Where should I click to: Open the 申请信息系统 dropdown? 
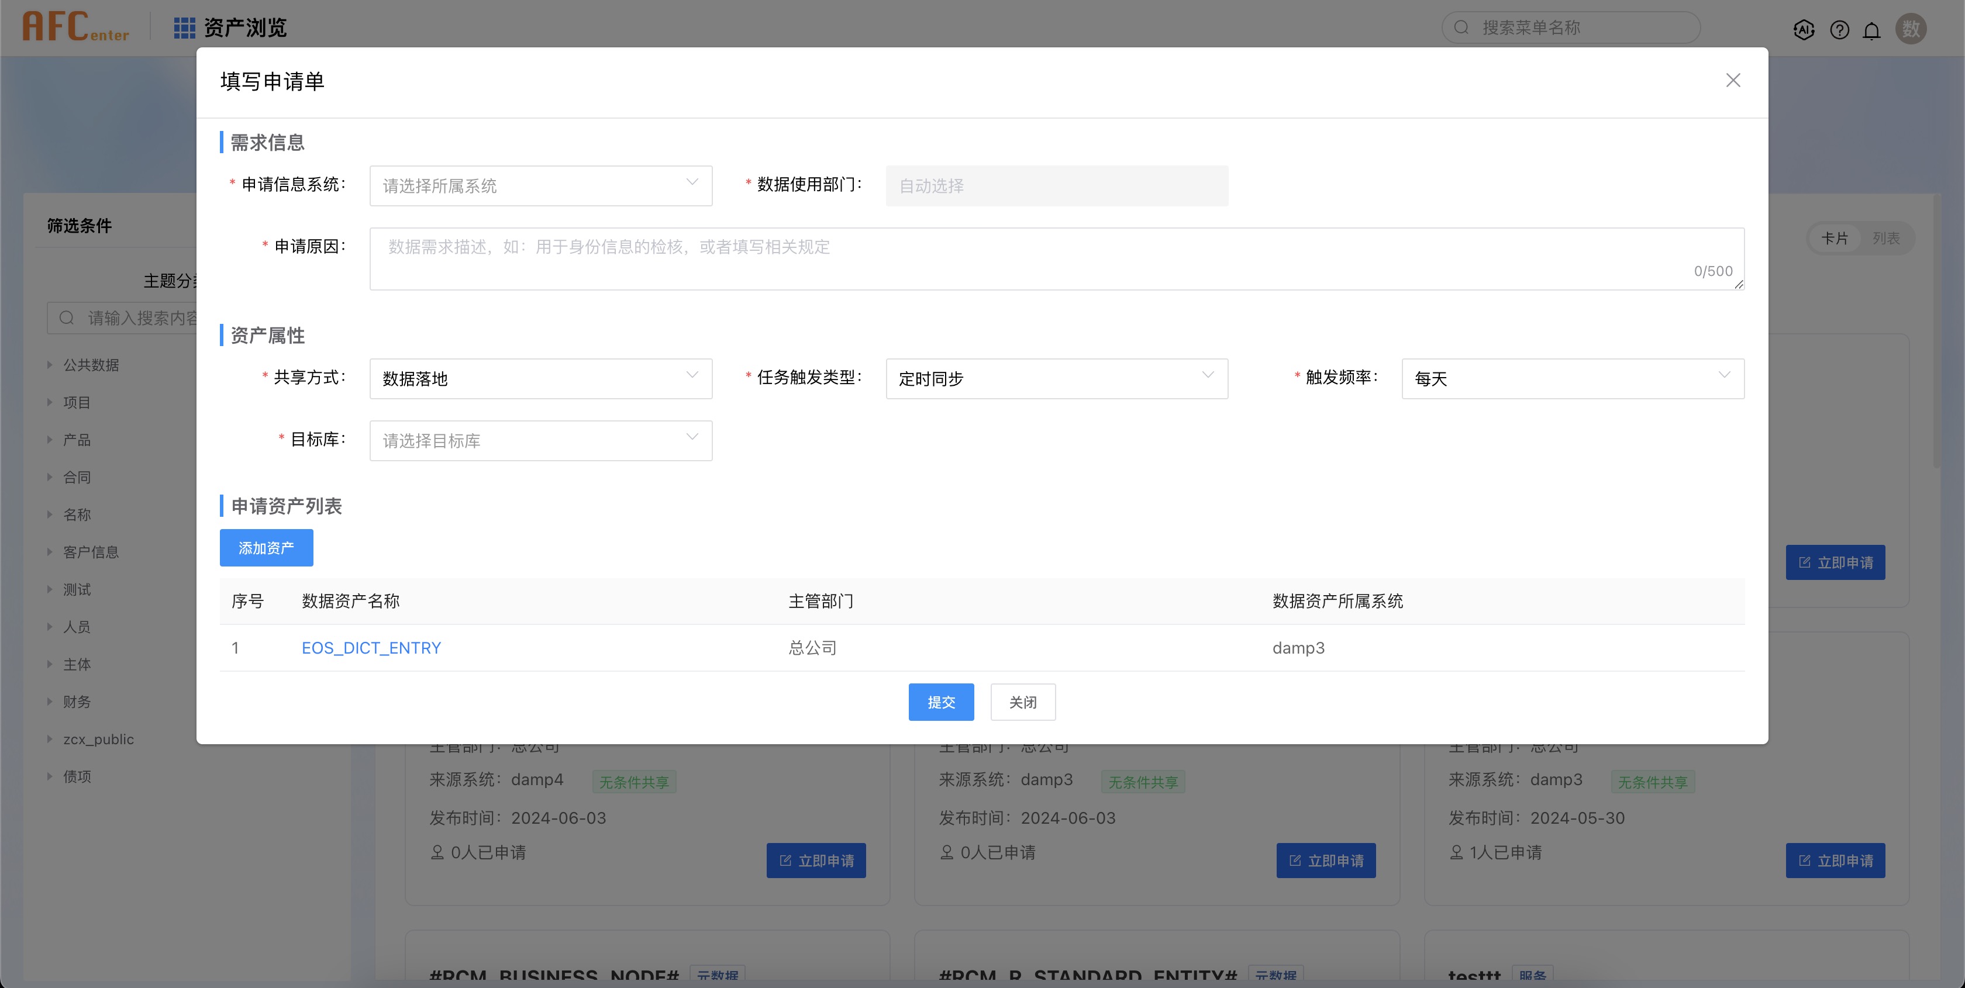(x=540, y=186)
